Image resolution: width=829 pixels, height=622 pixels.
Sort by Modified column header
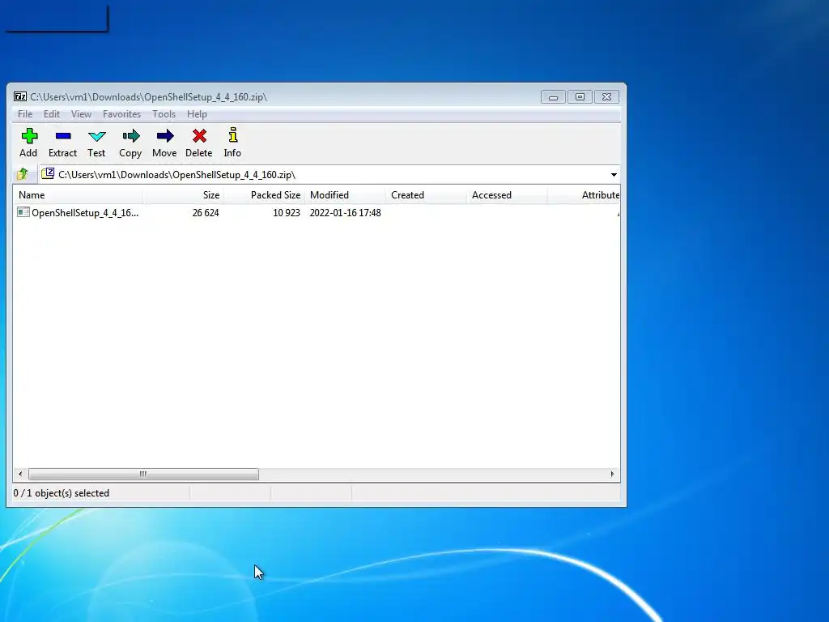(x=345, y=195)
